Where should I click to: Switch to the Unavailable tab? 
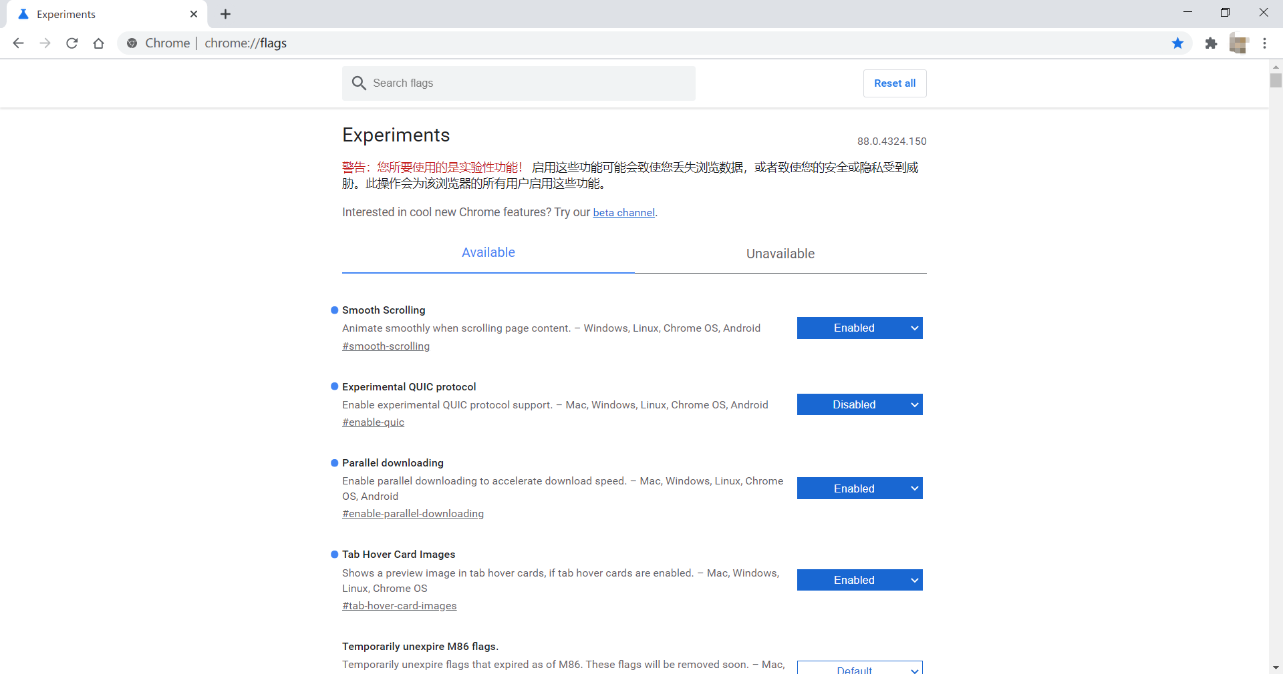[780, 254]
